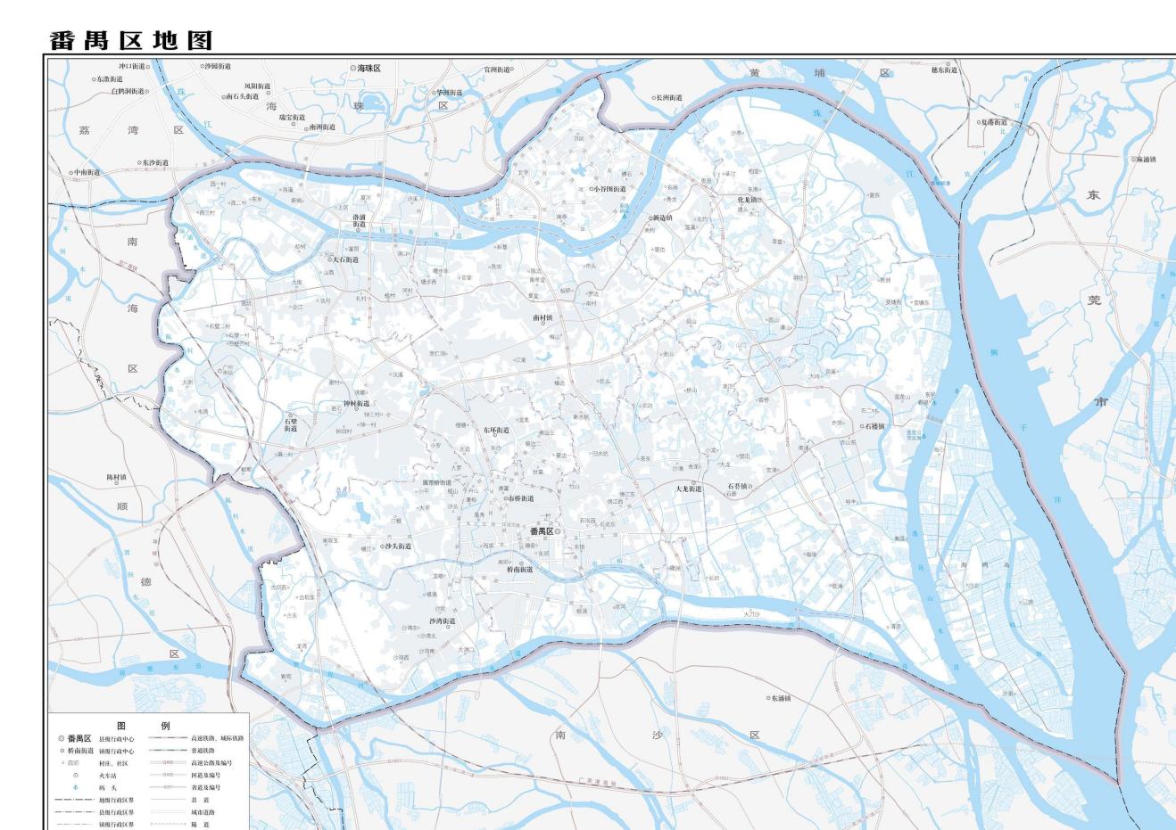Click the 华洲街道 label
The width and height of the screenshot is (1176, 830).
tap(451, 93)
